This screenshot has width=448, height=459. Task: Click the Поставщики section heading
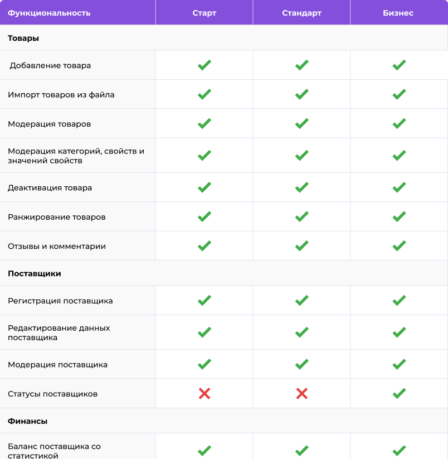35,274
